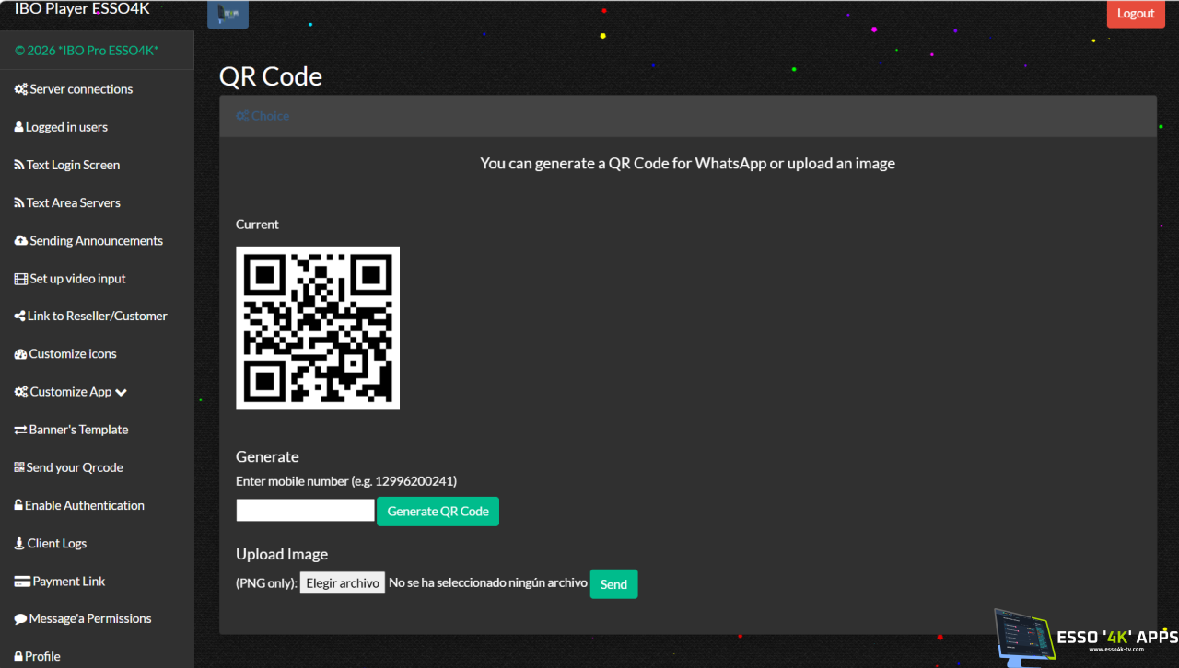Click the user icon beside Logged in users

pyautogui.click(x=18, y=127)
